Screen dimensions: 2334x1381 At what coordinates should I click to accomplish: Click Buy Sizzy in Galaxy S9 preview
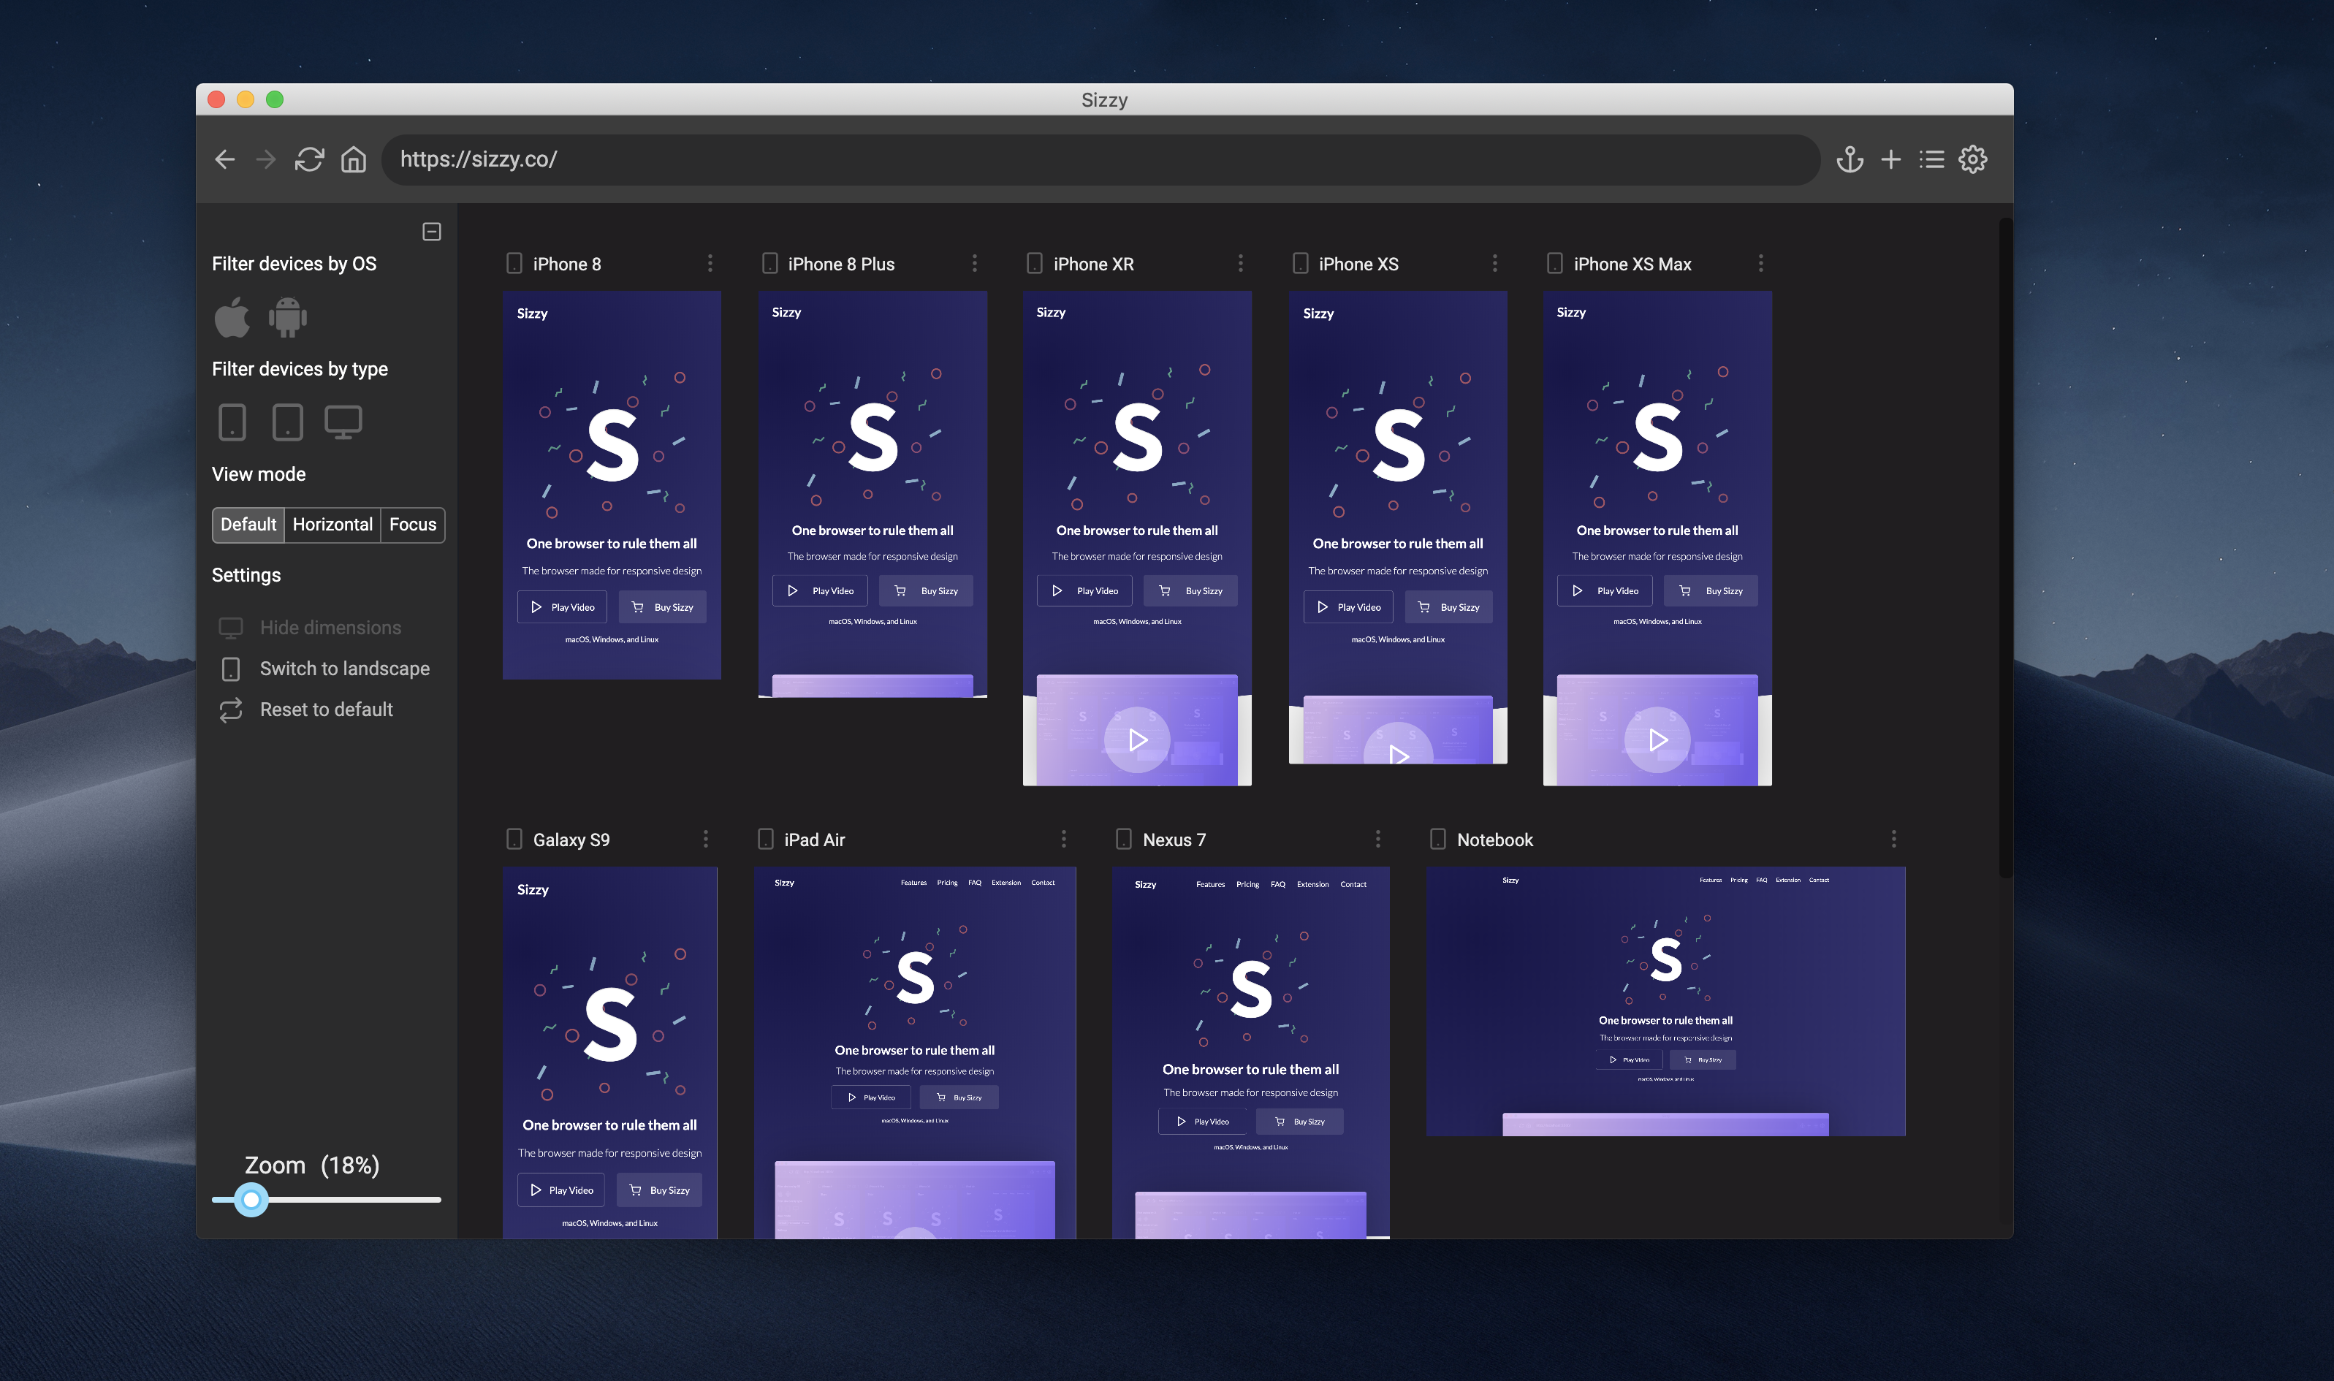tap(659, 1190)
